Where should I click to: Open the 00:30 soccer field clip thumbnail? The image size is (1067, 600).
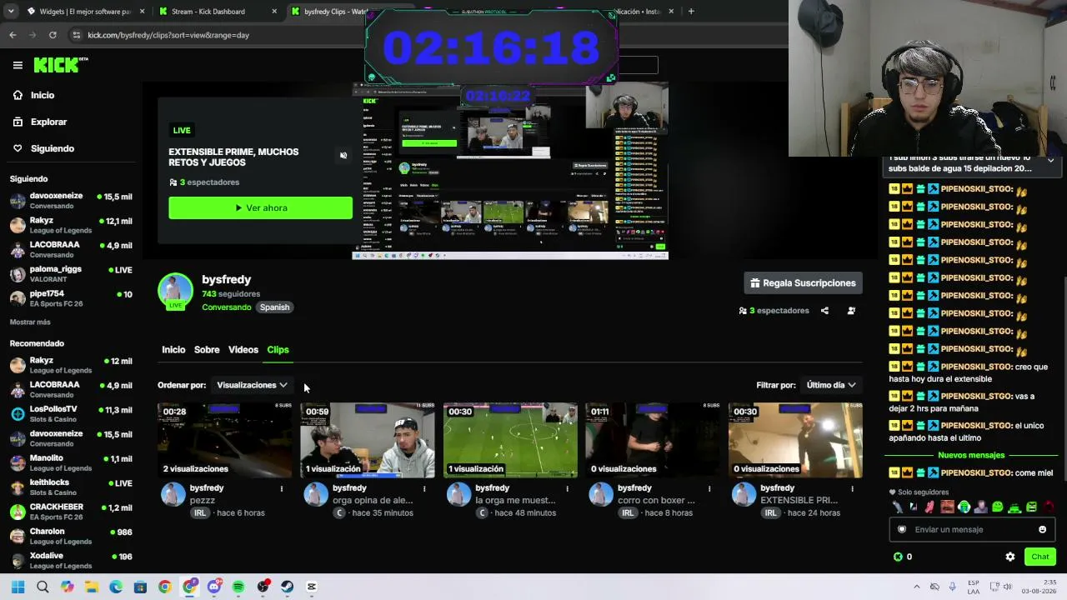510,440
